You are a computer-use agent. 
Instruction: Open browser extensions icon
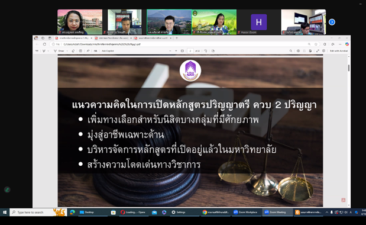click(325, 44)
